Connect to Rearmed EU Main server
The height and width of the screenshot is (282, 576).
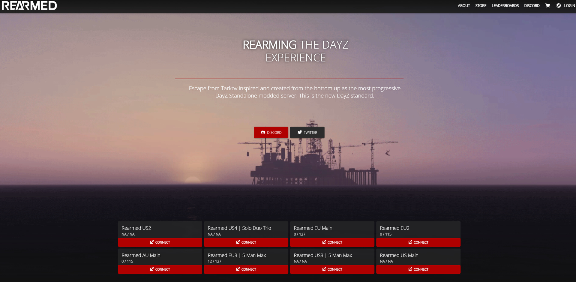332,242
